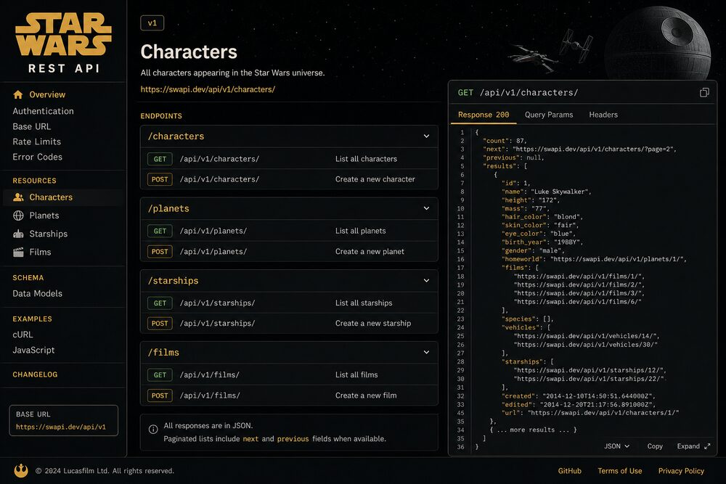The image size is (726, 484).
Task: Click the highlighted "previous" field keyword in note
Action: click(293, 439)
